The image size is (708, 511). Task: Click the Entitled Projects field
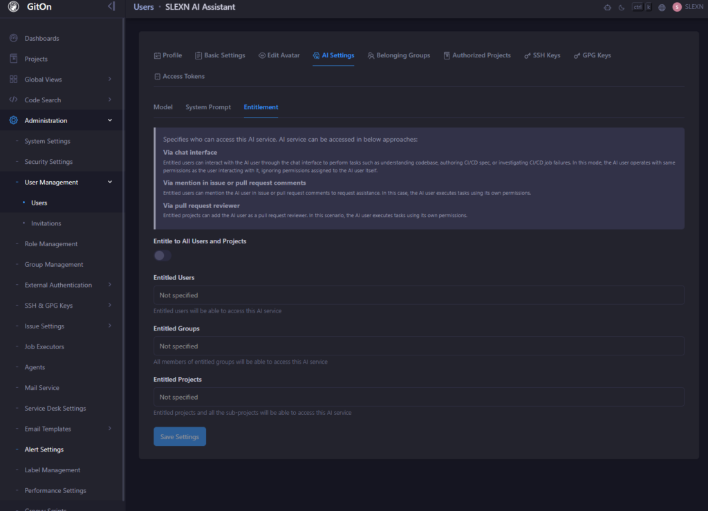tap(418, 398)
